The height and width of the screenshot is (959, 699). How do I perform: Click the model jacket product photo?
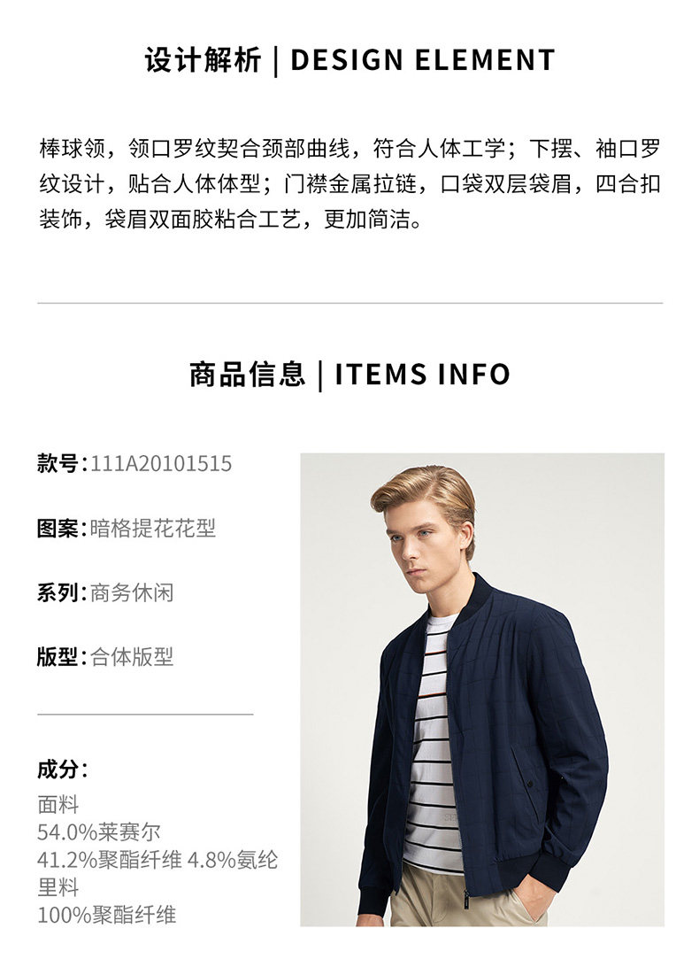482,689
